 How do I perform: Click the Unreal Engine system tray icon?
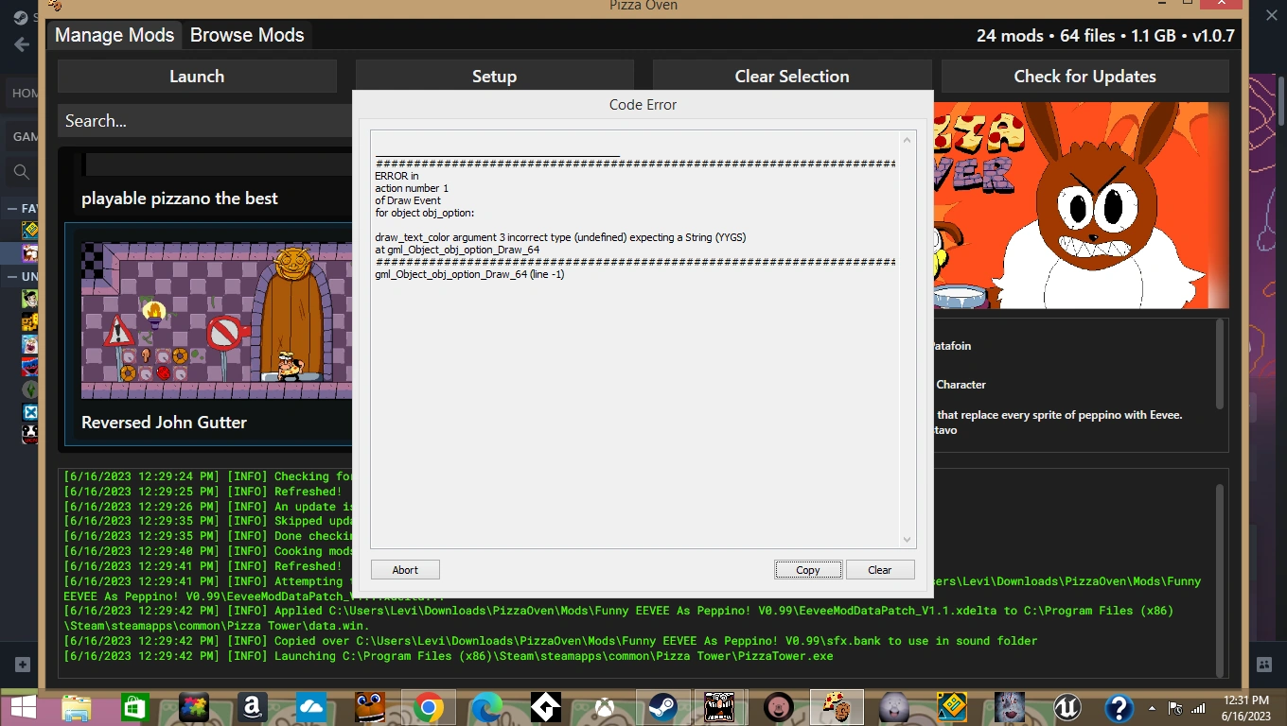point(1067,707)
